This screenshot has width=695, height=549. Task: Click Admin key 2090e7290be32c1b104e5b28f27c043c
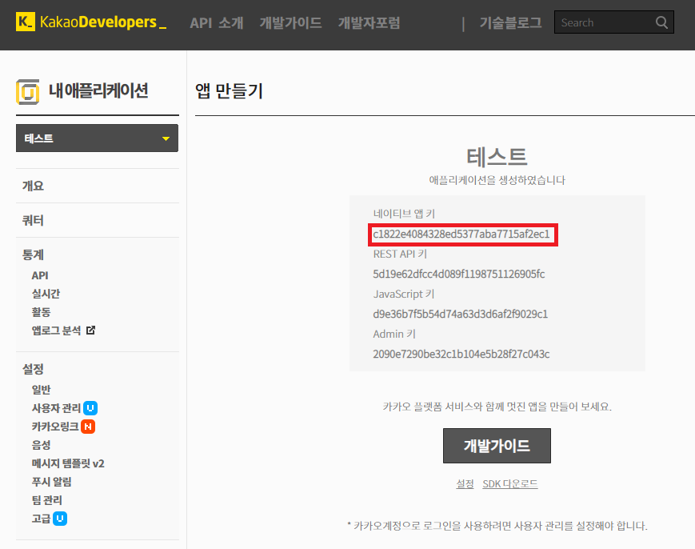[461, 354]
